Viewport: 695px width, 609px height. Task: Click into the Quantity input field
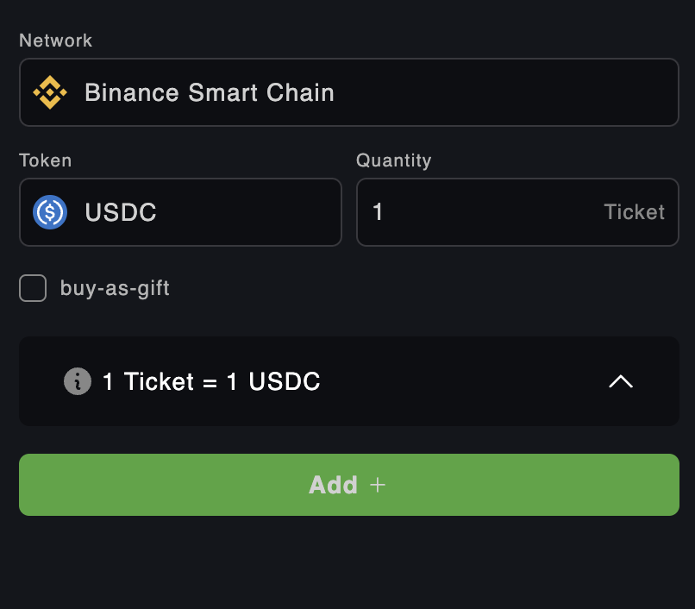(483, 212)
